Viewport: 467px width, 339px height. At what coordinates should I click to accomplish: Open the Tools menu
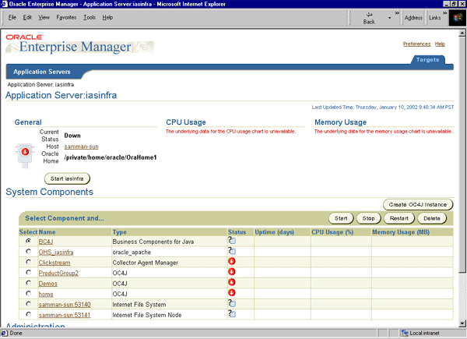[x=90, y=18]
